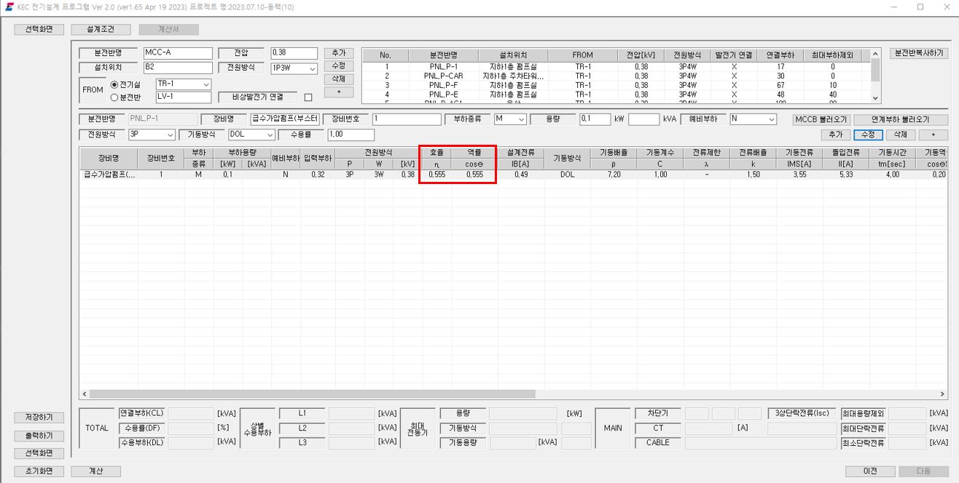Image resolution: width=959 pixels, height=483 pixels.
Task: Click the 수용률 input field
Action: click(351, 135)
